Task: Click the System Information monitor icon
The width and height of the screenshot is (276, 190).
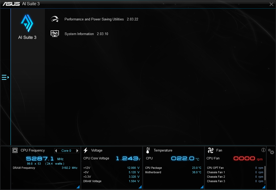Action: [55, 33]
